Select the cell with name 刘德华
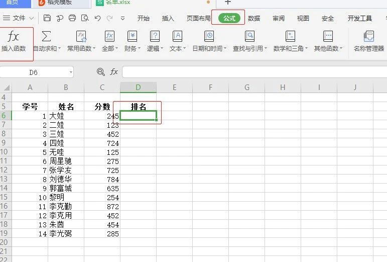Viewport: 387px width, 262px height. coord(66,179)
